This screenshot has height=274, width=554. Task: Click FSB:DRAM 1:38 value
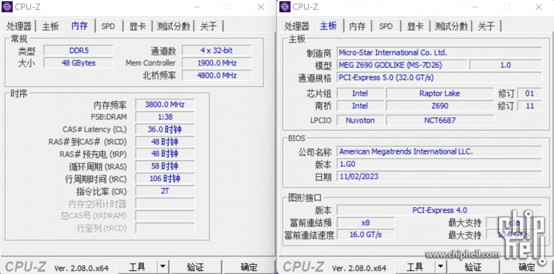[165, 117]
